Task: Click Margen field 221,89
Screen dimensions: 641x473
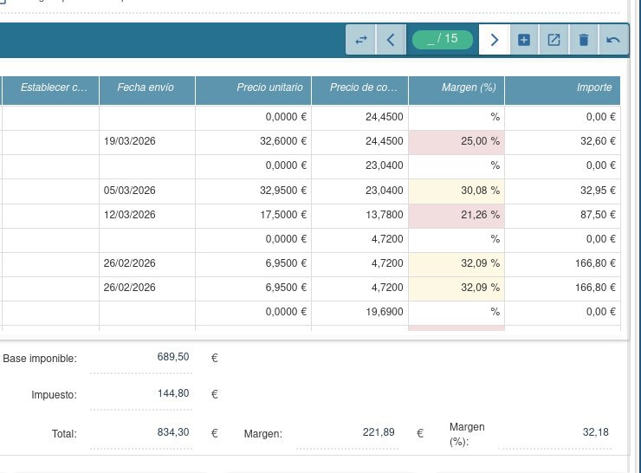Action: coord(347,433)
